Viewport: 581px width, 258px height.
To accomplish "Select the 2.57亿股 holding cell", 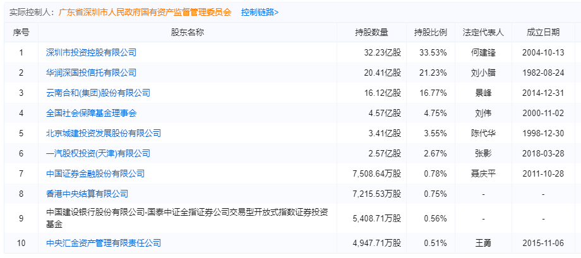I will [385, 153].
